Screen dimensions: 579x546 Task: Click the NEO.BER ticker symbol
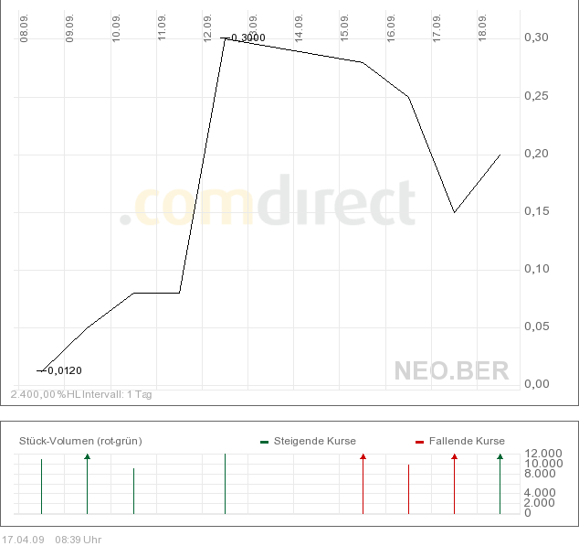coord(451,370)
